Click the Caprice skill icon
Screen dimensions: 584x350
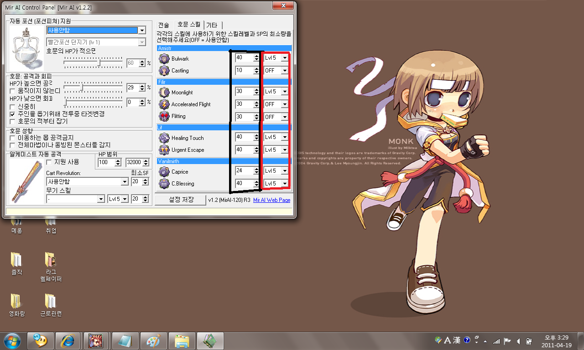(x=164, y=171)
